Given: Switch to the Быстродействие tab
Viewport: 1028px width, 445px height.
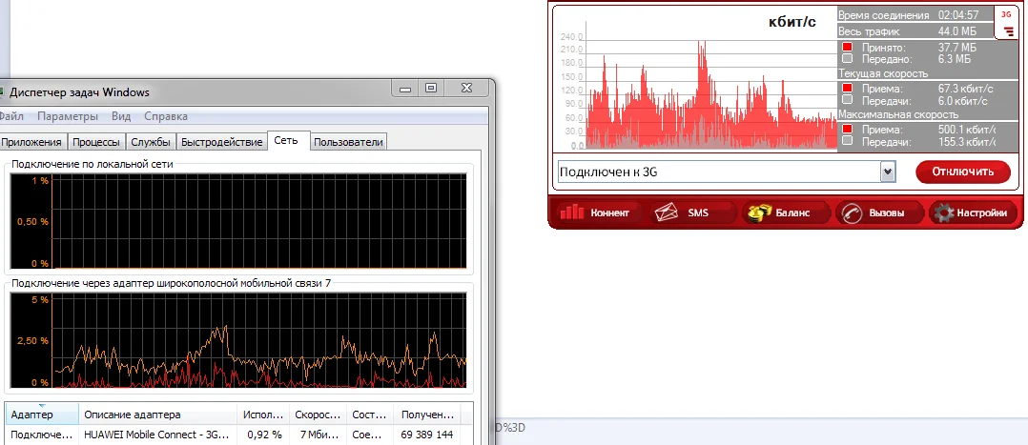Looking at the screenshot, I should coord(221,142).
